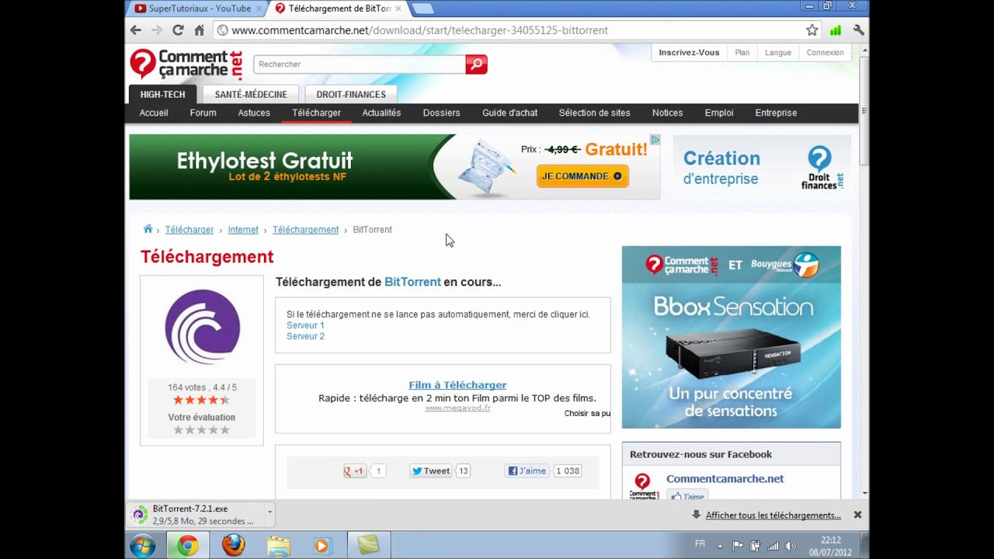Open Télécharger menu item

click(x=317, y=113)
